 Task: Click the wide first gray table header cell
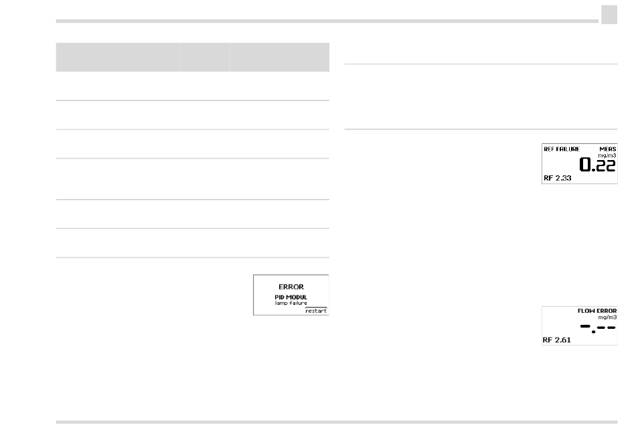coord(118,57)
